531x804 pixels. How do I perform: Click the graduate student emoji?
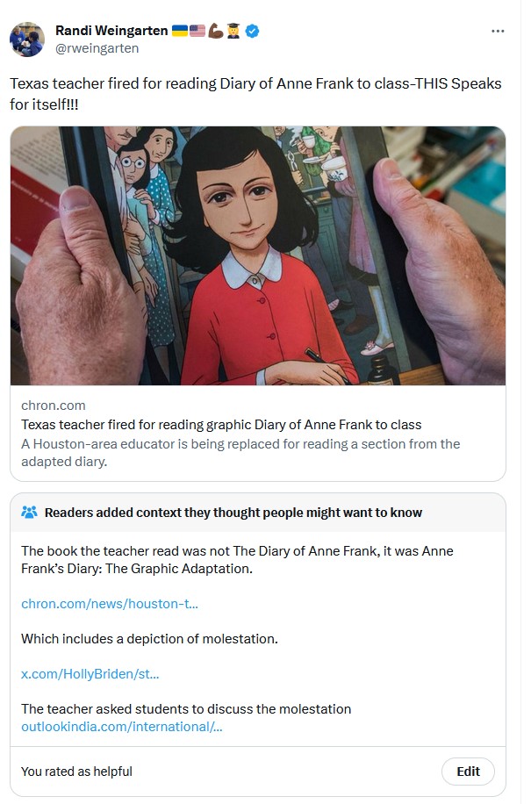pyautogui.click(x=233, y=31)
